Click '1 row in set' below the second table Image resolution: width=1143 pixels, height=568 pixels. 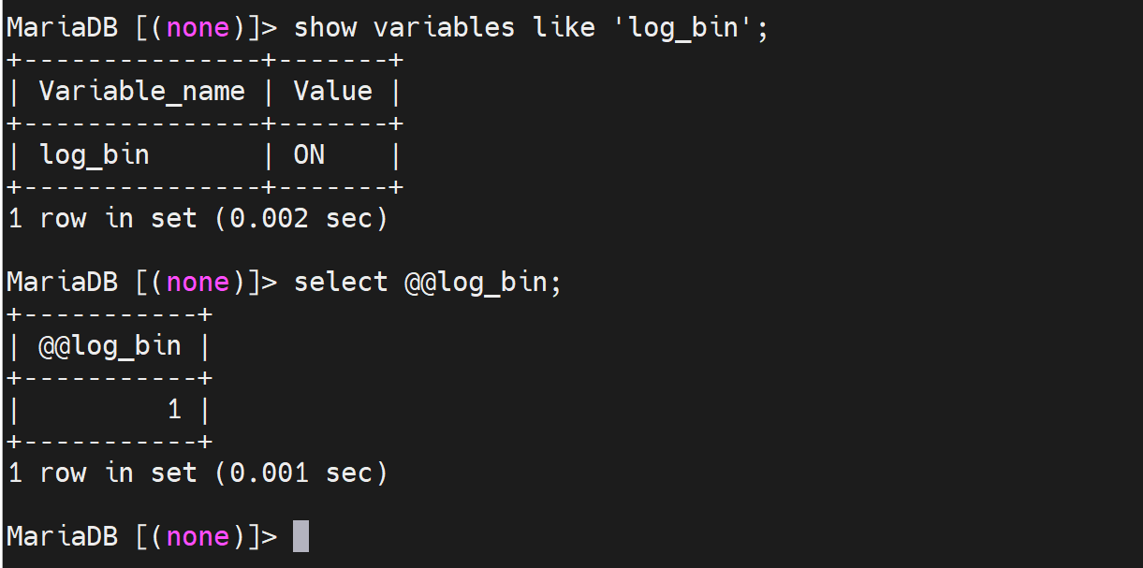pos(102,473)
